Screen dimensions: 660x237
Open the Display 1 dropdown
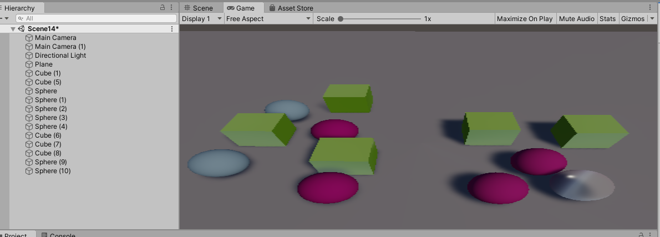[202, 19]
